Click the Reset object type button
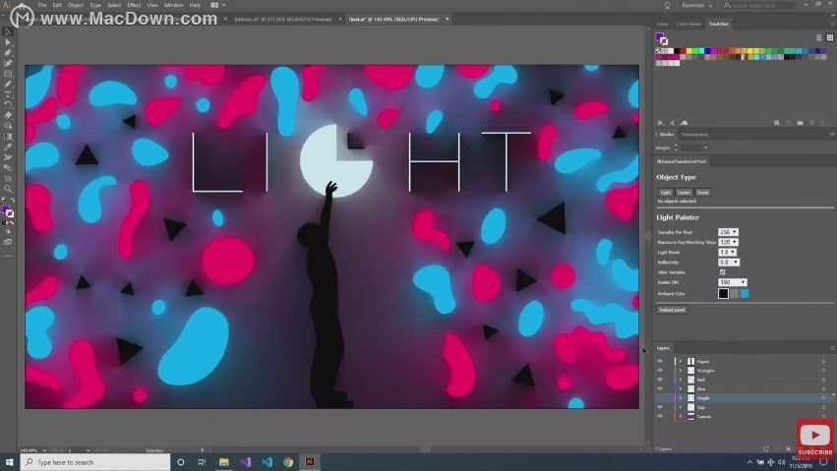This screenshot has height=471, width=837. tap(703, 193)
